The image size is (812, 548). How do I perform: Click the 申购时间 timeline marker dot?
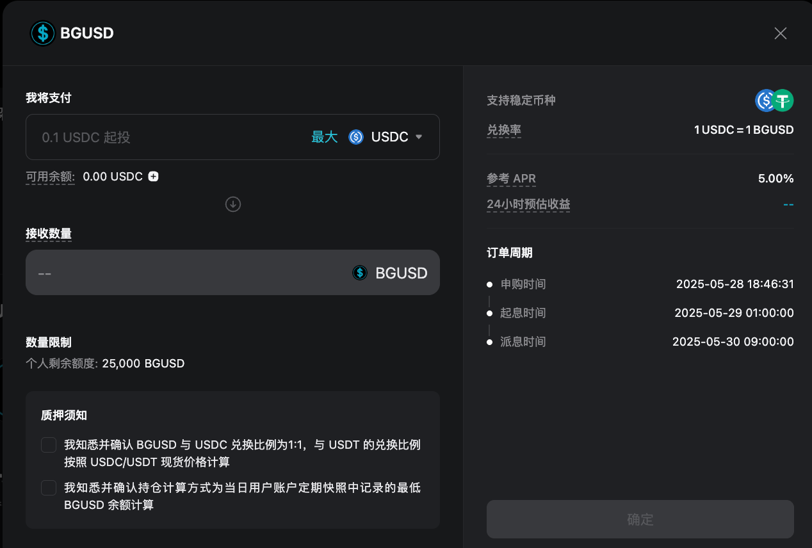pyautogui.click(x=489, y=284)
